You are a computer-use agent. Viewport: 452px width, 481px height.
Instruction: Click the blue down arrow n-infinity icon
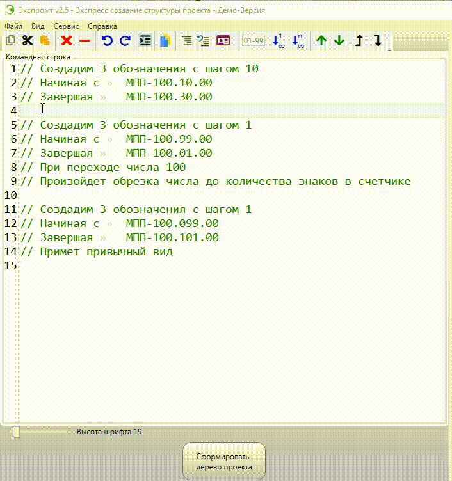coord(298,40)
